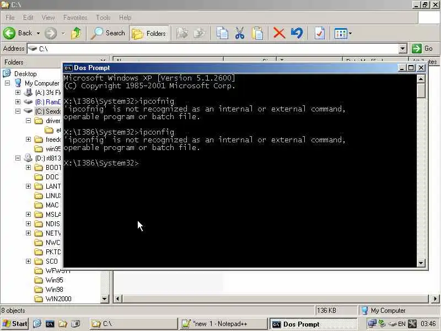Select Desktop in folder tree
The width and height of the screenshot is (441, 331).
pyautogui.click(x=25, y=74)
